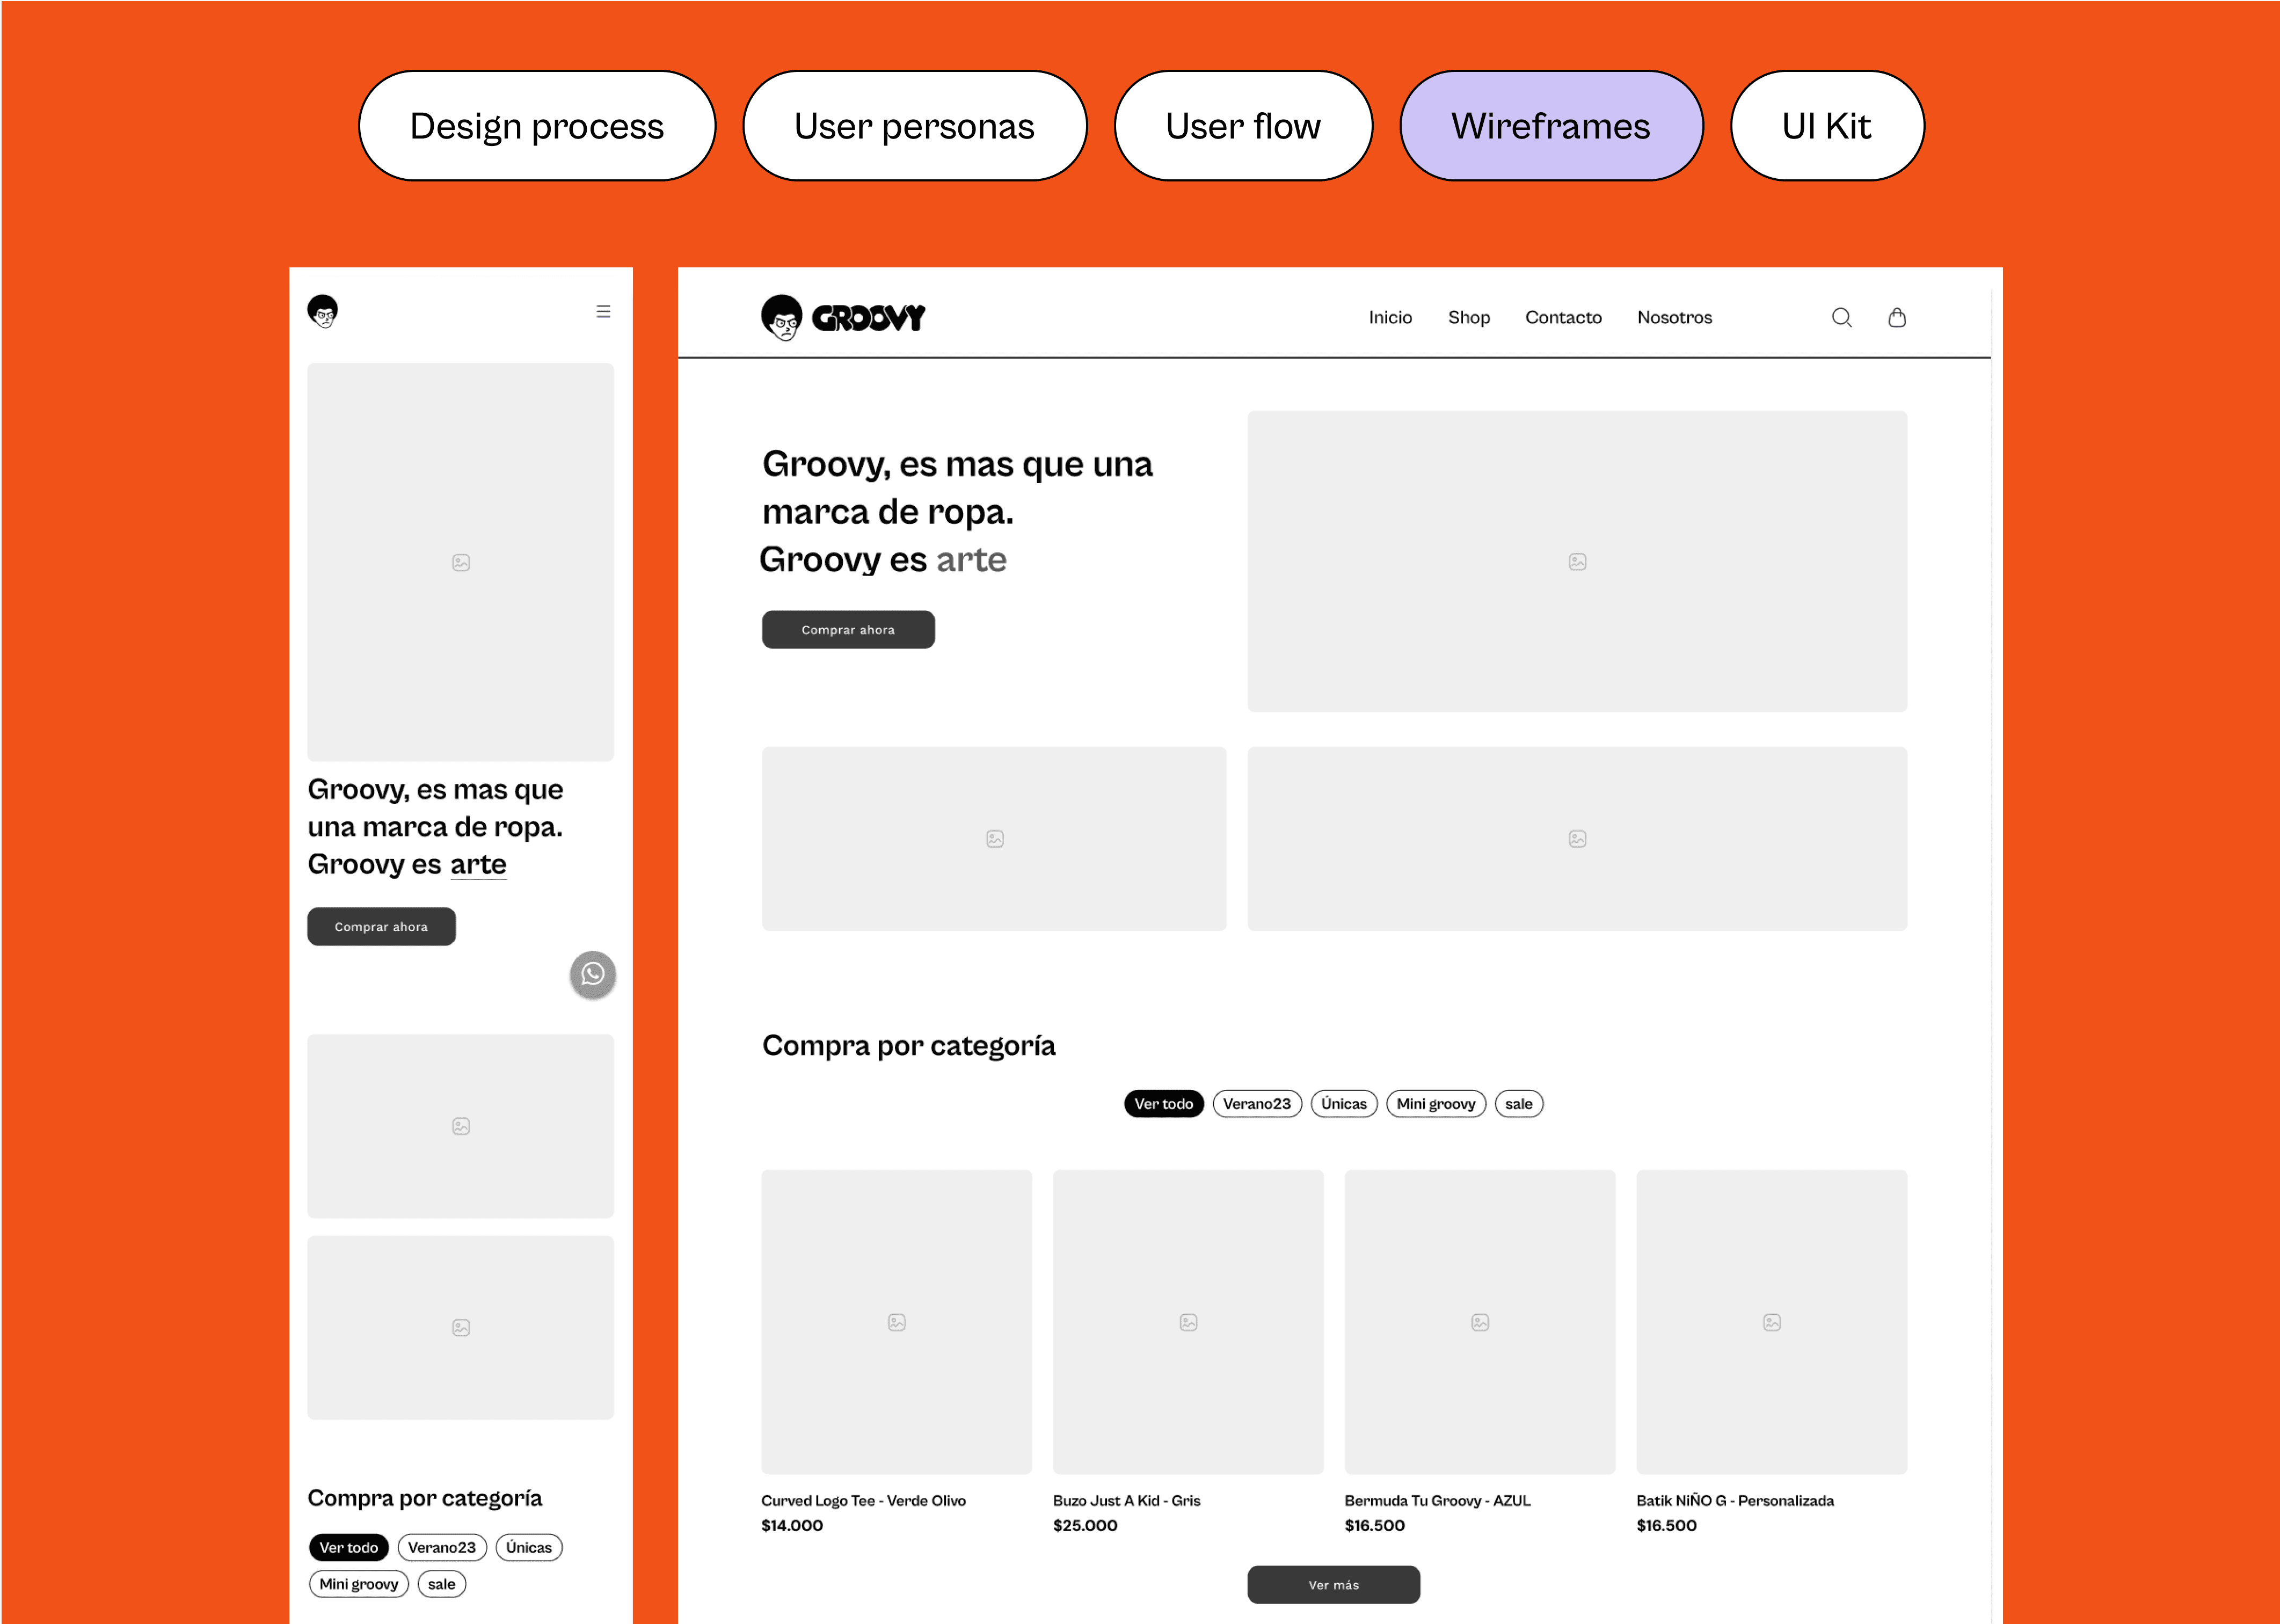
Task: Open the mobile hamburger menu icon
Action: click(x=603, y=311)
